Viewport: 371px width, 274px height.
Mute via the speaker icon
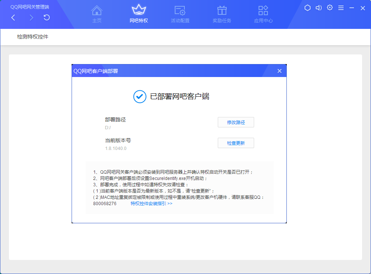point(318,7)
